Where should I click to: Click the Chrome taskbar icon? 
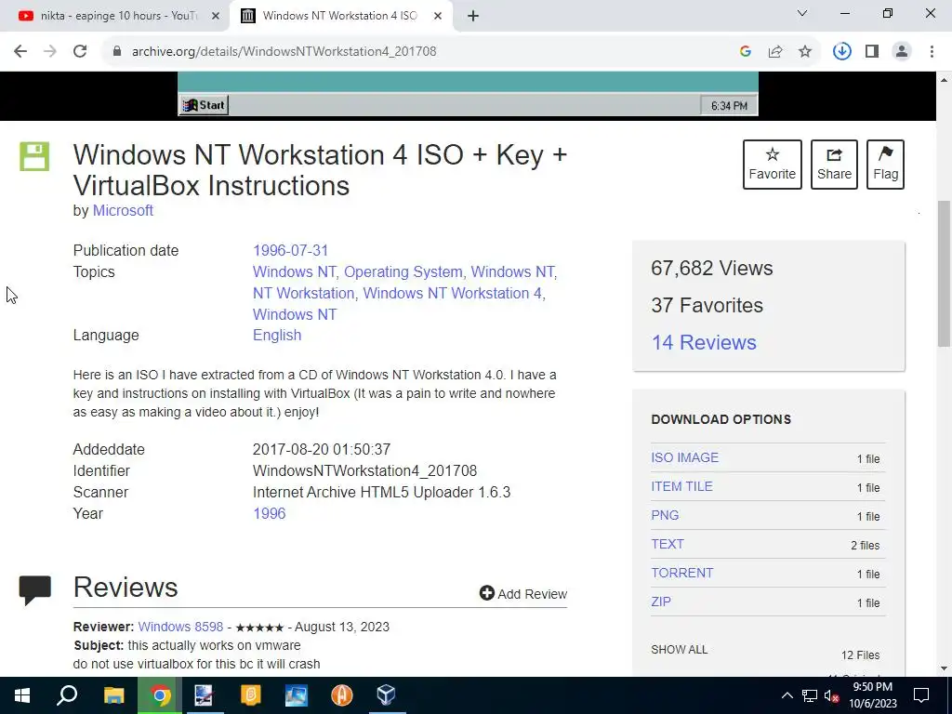pyautogui.click(x=160, y=695)
